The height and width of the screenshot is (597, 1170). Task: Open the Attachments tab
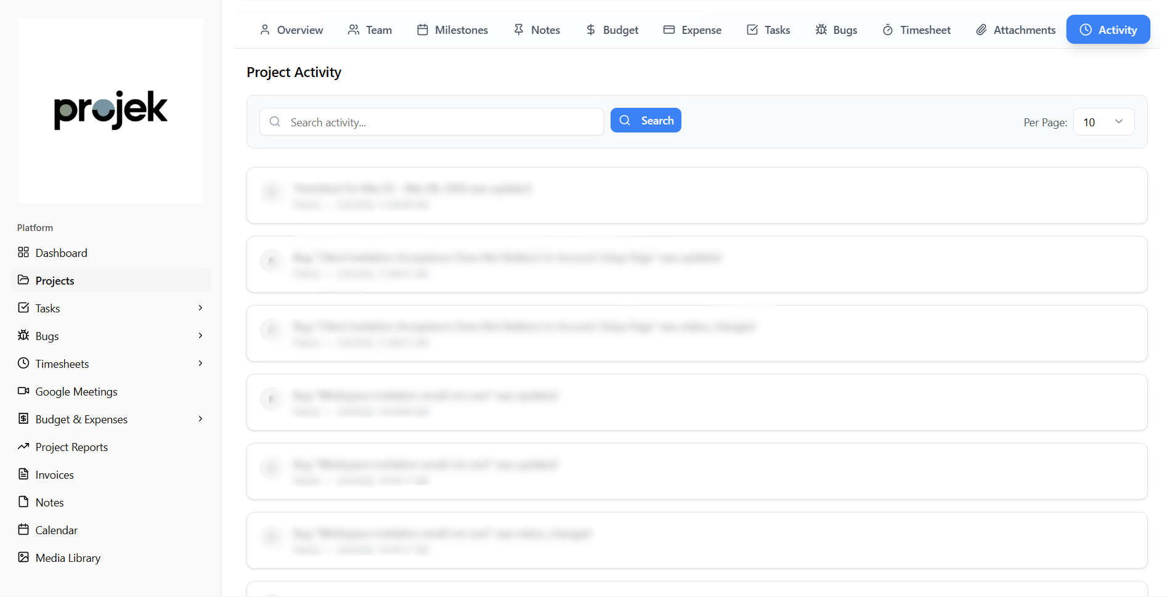point(1015,30)
